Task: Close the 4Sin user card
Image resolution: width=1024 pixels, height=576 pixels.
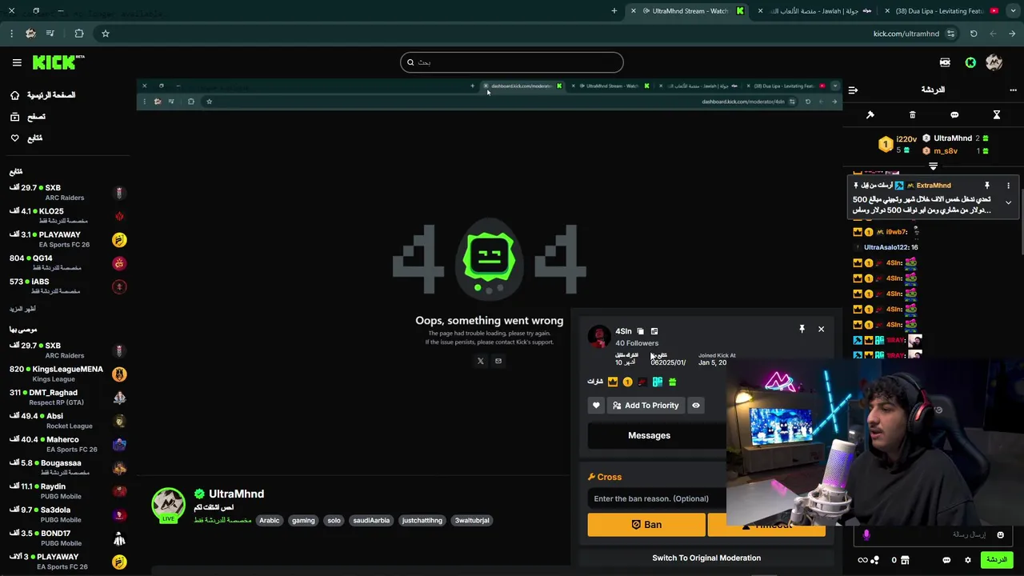Action: click(x=821, y=329)
